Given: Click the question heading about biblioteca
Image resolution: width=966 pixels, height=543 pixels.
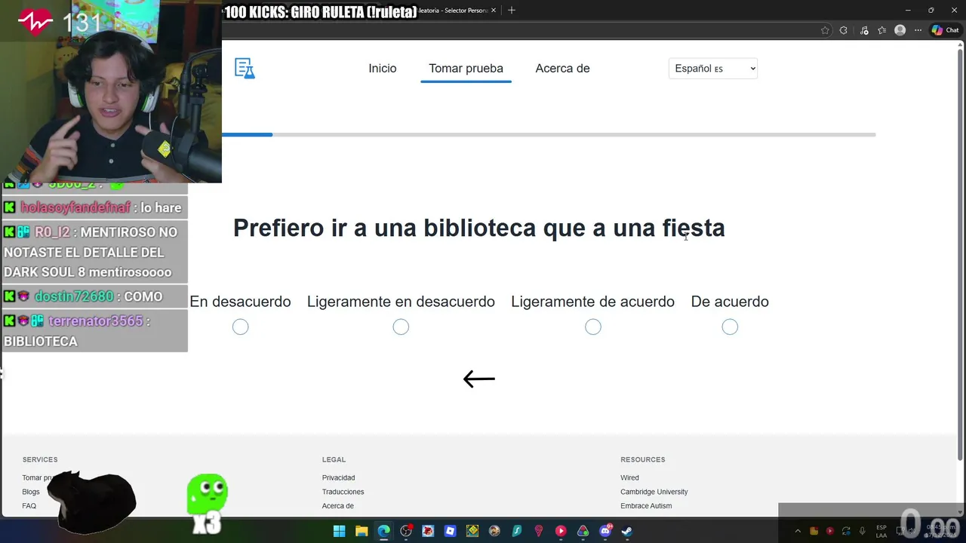Looking at the screenshot, I should (x=478, y=228).
